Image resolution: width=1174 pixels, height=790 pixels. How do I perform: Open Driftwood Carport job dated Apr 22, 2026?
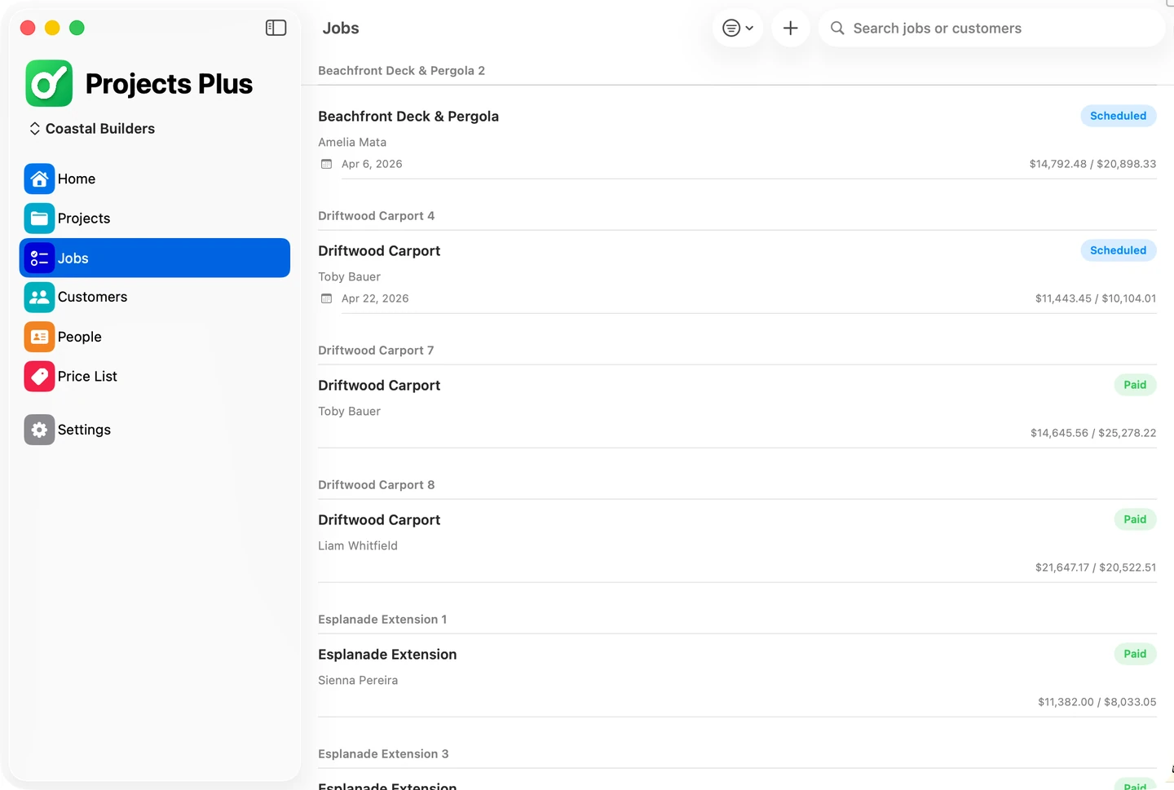tap(737, 273)
